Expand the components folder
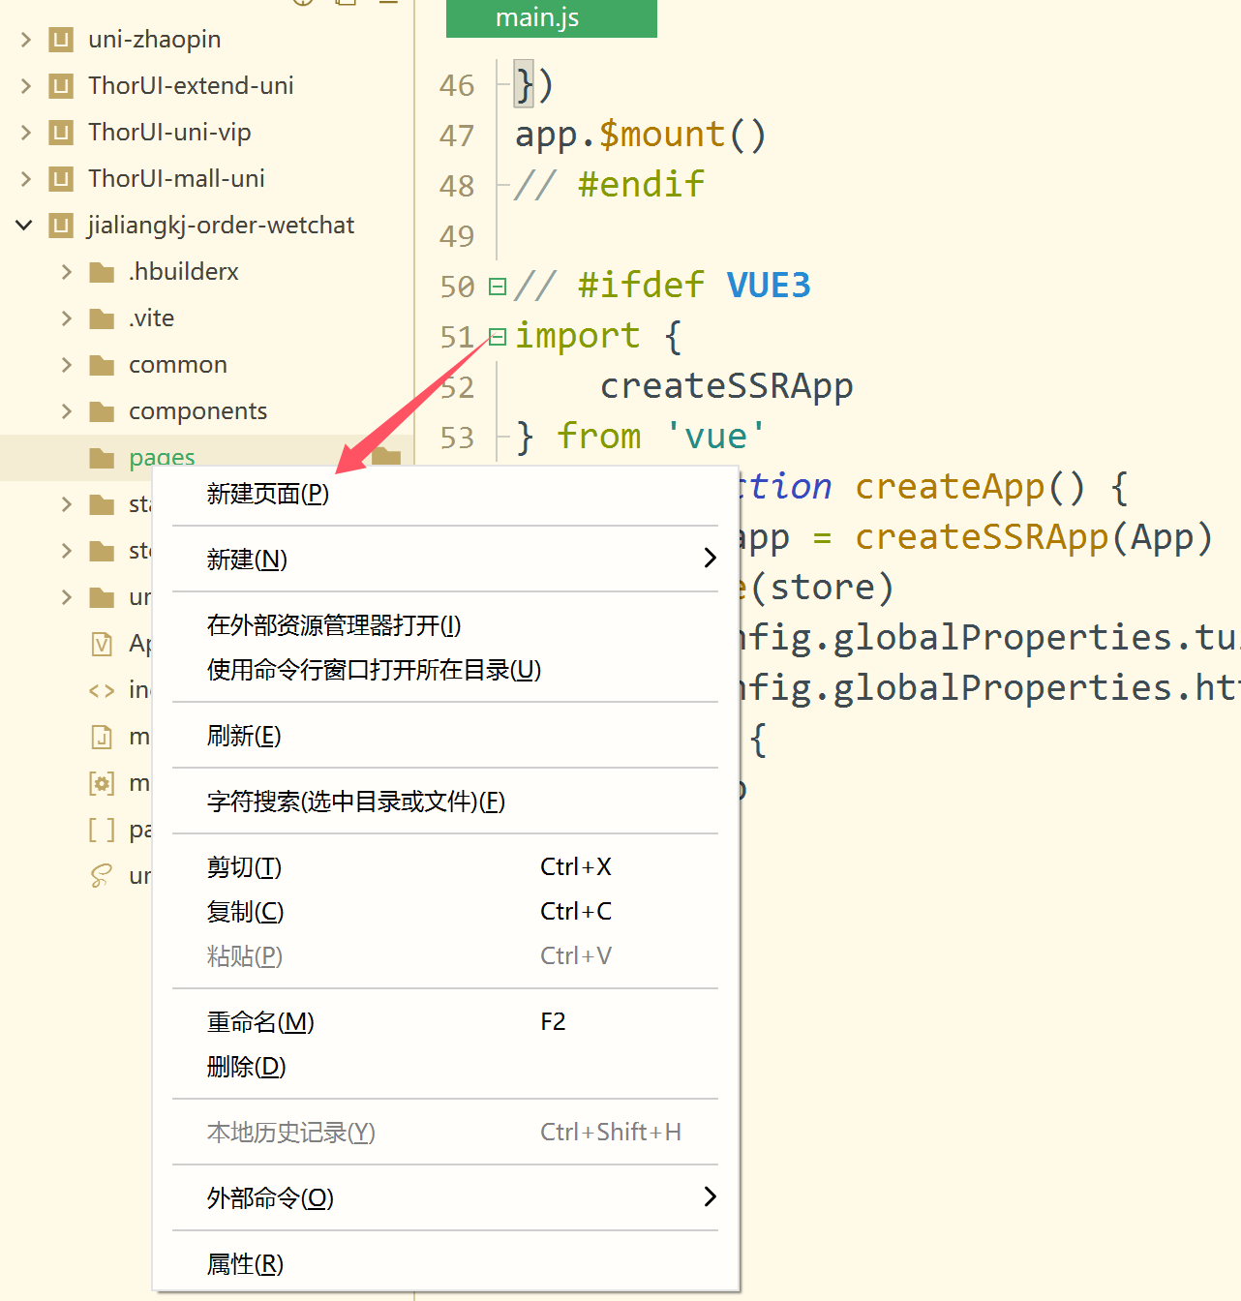This screenshot has width=1241, height=1301. click(x=67, y=411)
